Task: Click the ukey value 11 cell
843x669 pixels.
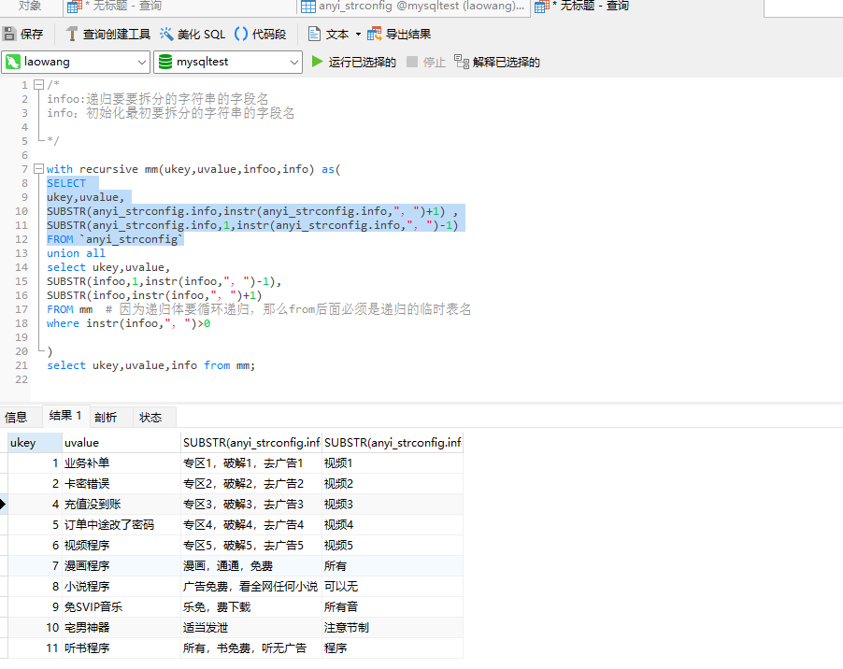Action: [35, 648]
